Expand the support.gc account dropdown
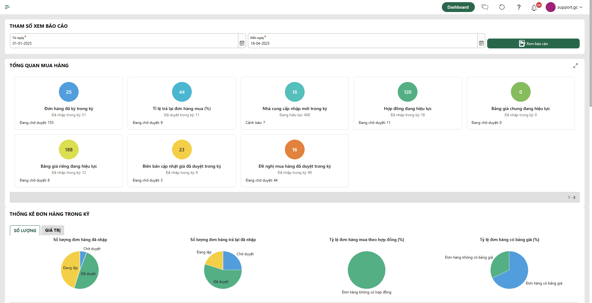 click(x=581, y=7)
